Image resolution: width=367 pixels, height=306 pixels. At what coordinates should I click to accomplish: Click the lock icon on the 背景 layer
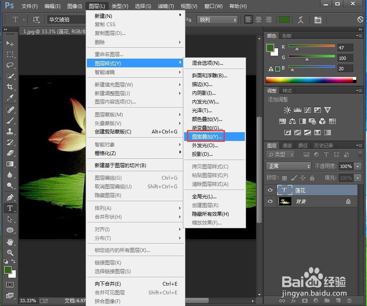point(349,201)
